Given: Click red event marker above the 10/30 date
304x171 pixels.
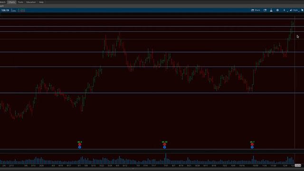Looking at the screenshot, I should [252, 144].
